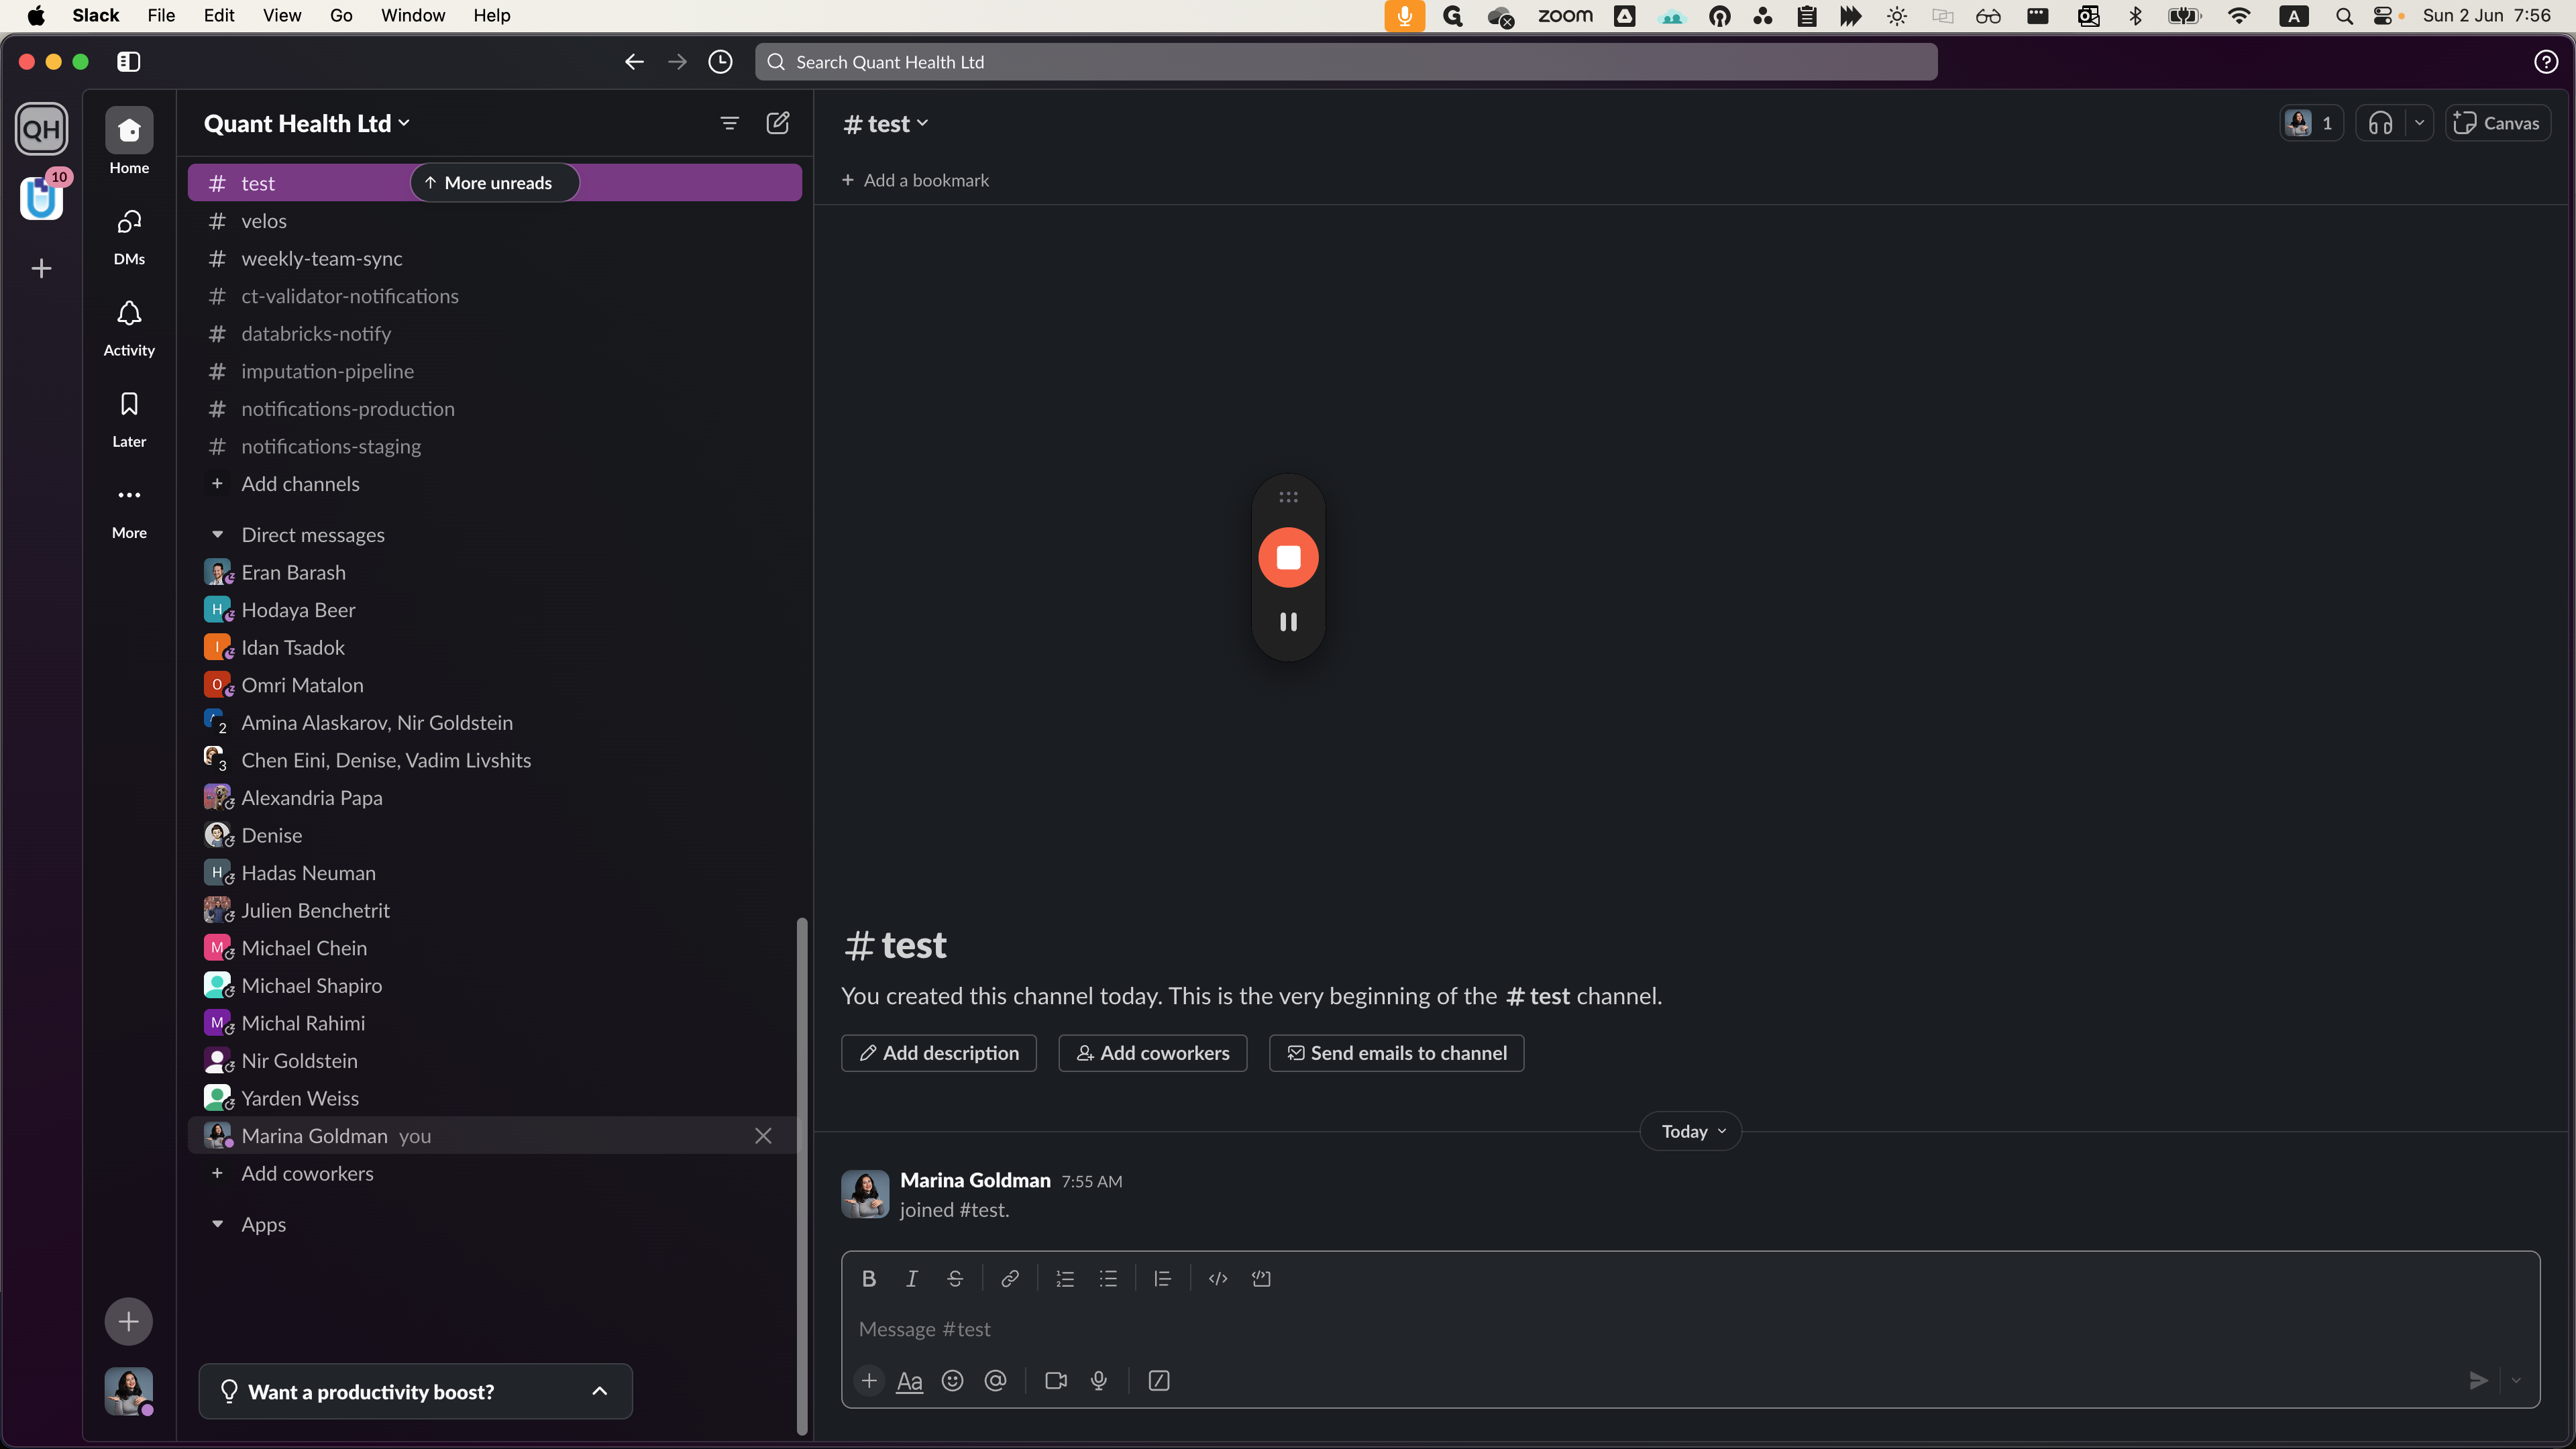Stop the recording with red button
2576x1449 pixels.
(x=1288, y=557)
